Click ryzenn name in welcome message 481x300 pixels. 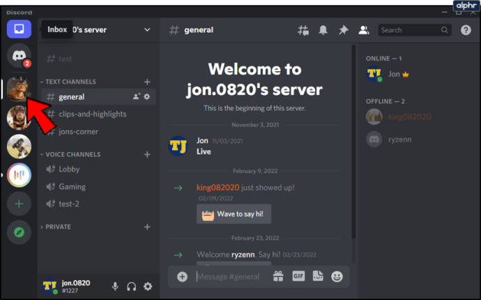coord(243,255)
